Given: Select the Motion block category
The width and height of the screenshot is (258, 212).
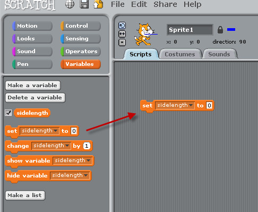Looking at the screenshot, I should tap(32, 26).
